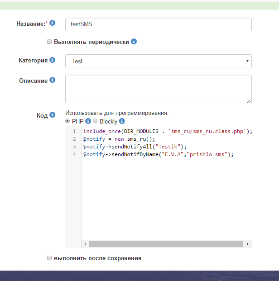Switch to the Blockly radio option
The image size is (279, 281).
95,121
